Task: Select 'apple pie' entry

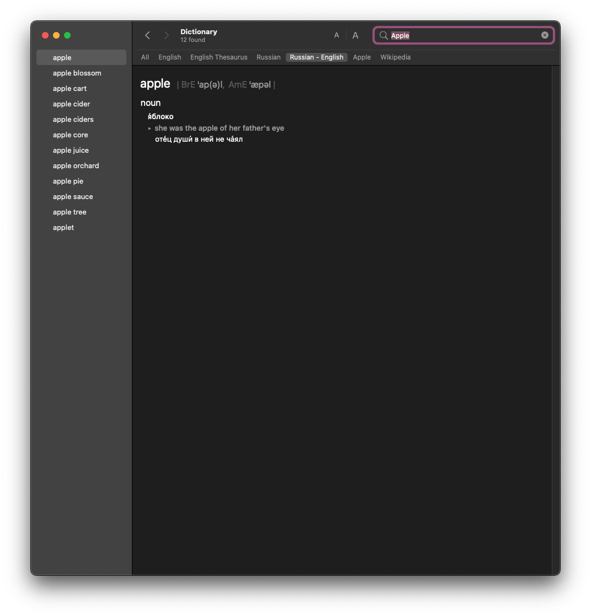Action: (x=82, y=181)
